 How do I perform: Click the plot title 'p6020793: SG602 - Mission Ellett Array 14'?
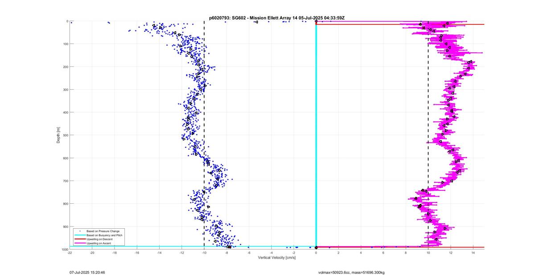pos(254,18)
